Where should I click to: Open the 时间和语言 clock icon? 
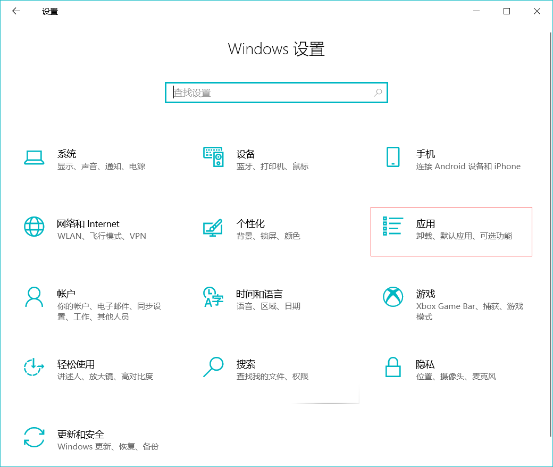213,297
